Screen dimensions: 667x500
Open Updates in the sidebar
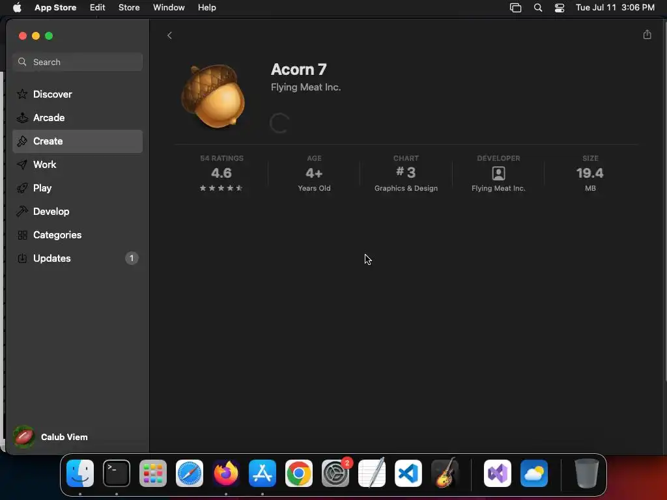(78, 258)
